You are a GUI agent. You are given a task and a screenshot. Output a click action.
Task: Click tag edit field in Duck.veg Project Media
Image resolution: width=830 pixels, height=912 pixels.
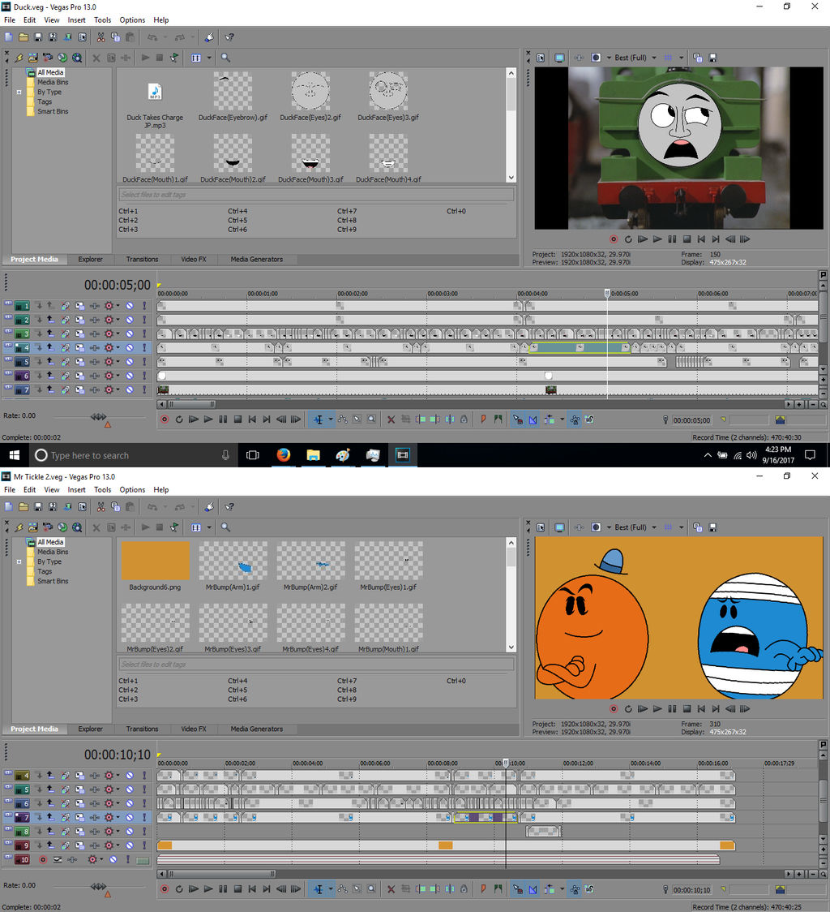coord(316,194)
